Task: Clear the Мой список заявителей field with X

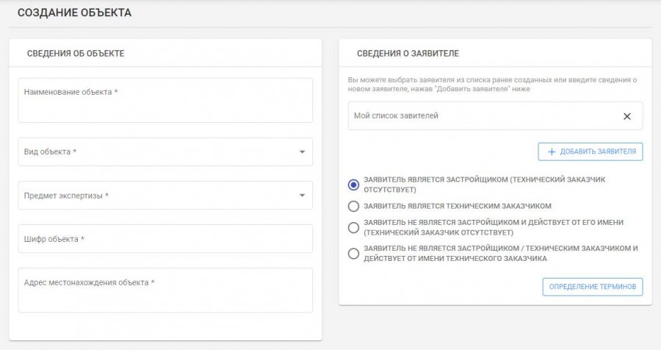Action: 626,116
